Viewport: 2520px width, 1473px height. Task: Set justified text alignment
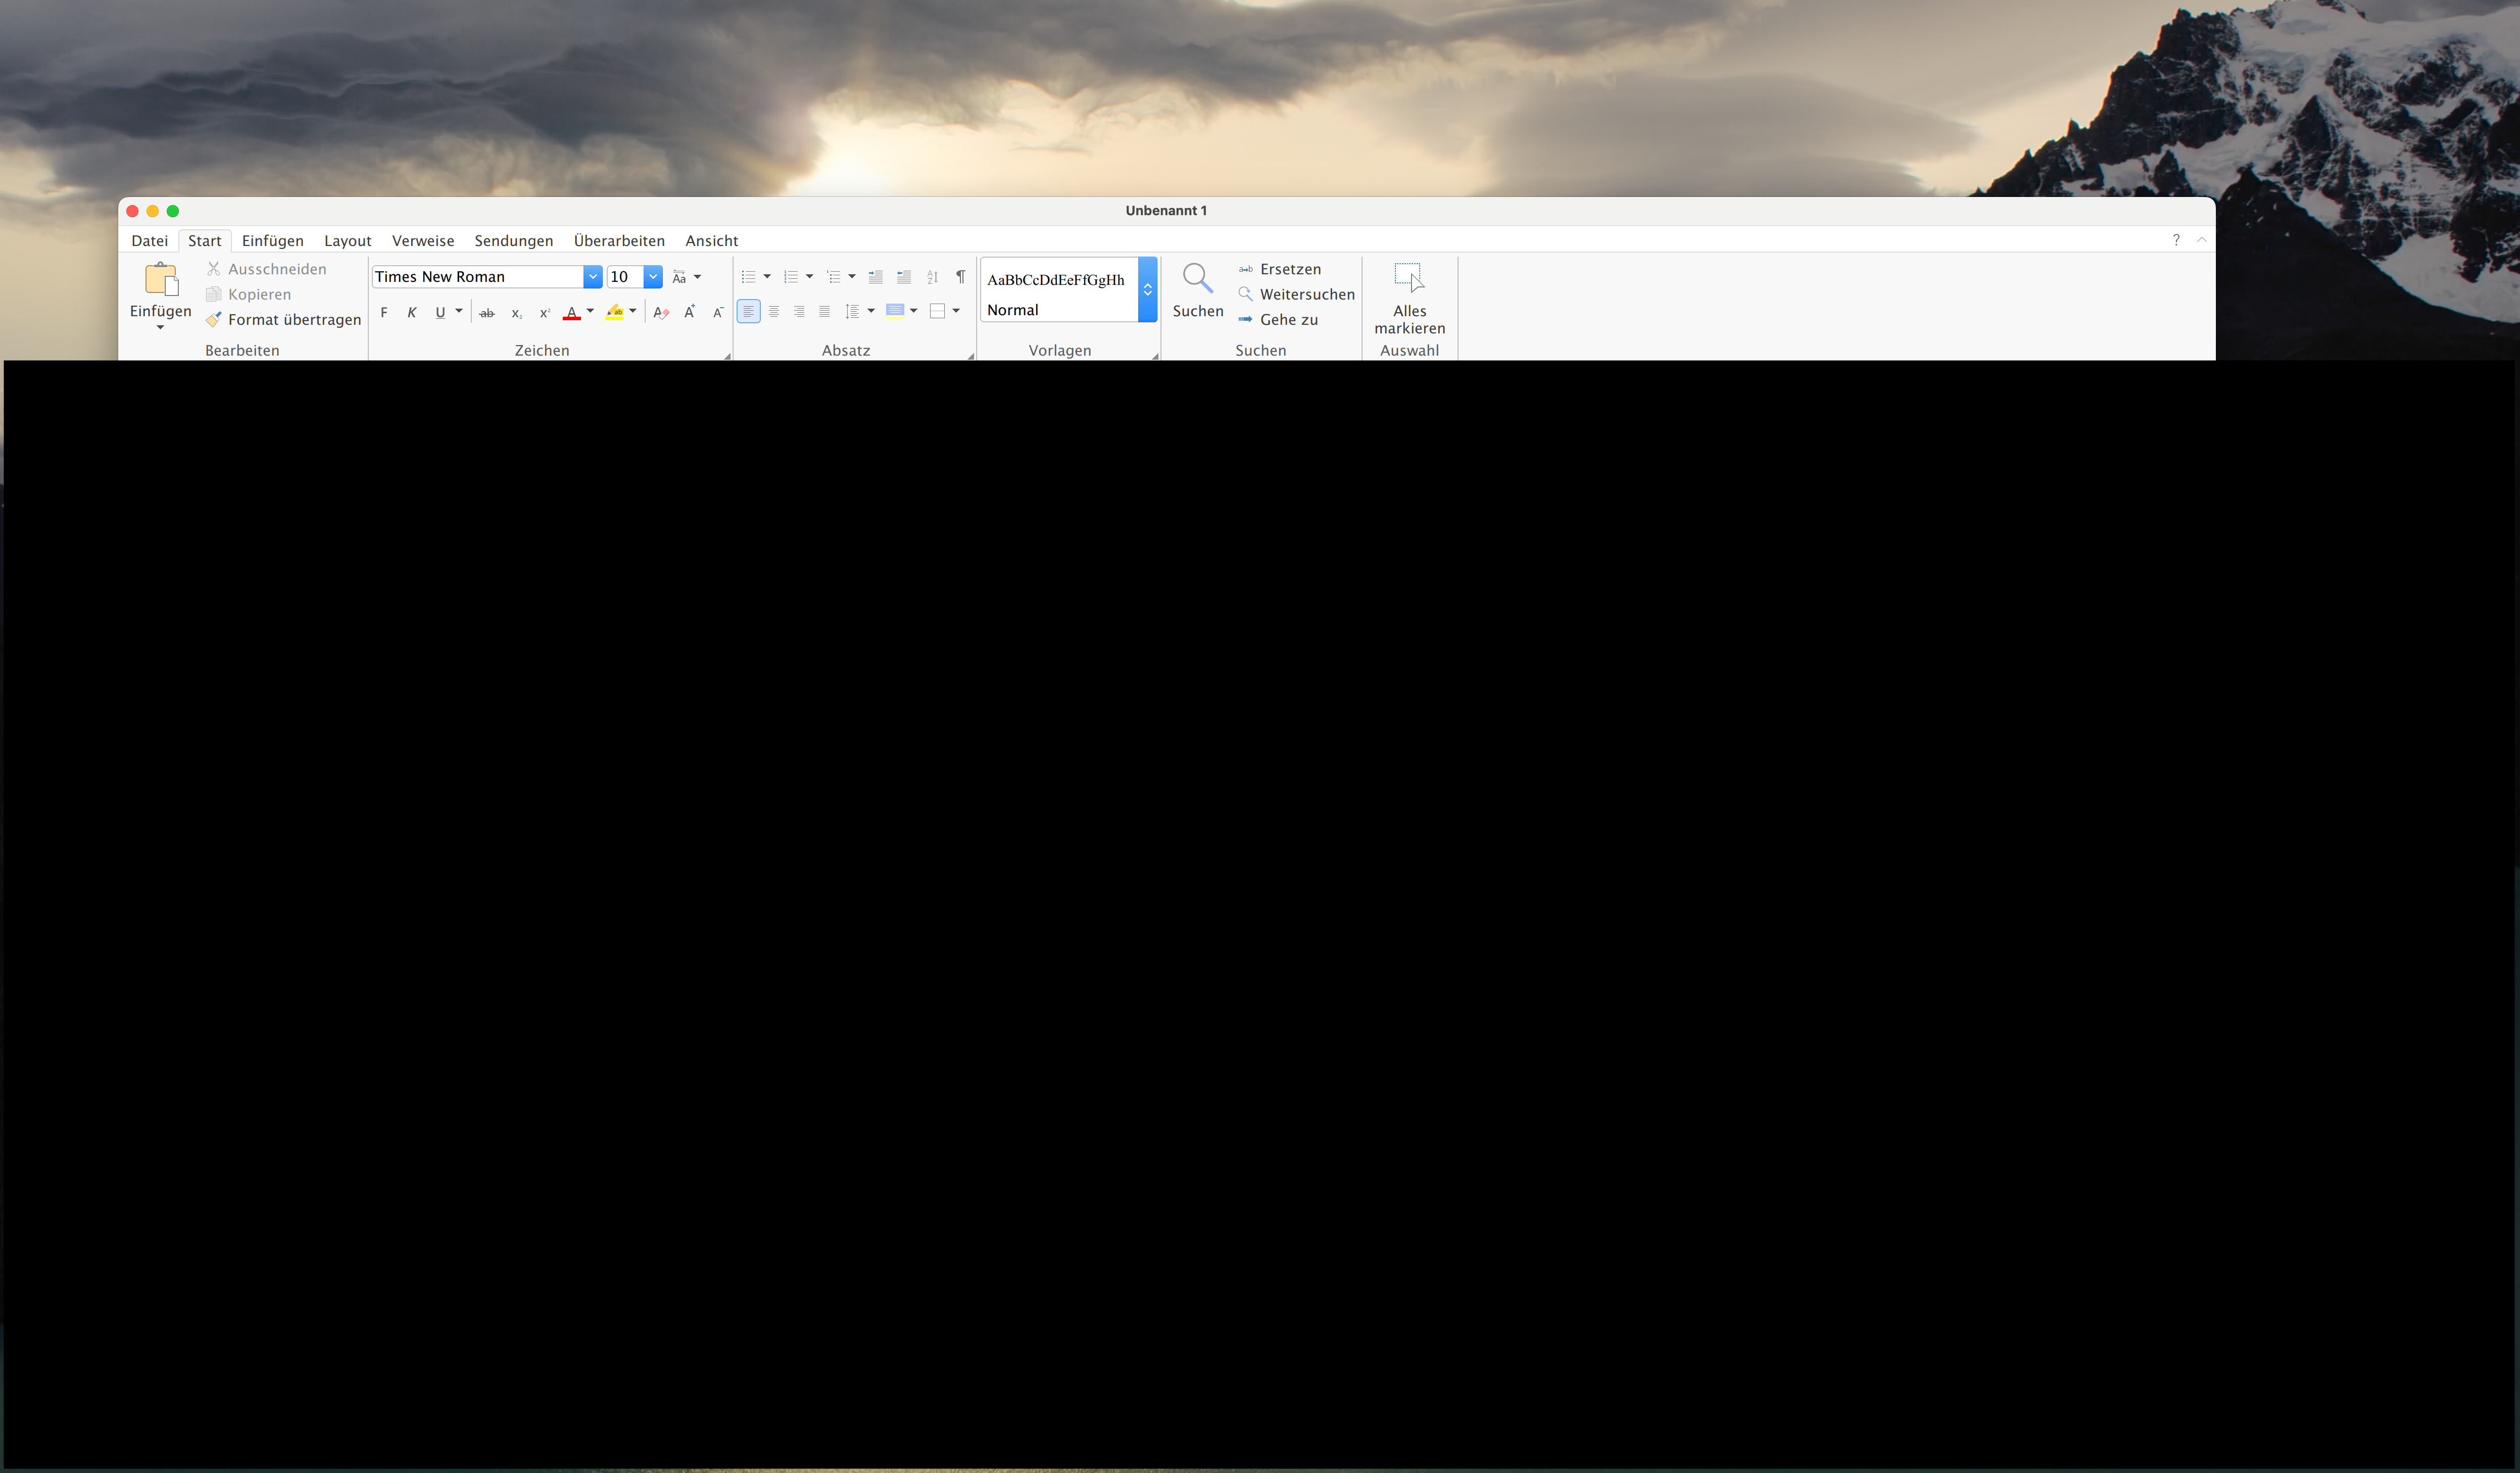pos(824,311)
